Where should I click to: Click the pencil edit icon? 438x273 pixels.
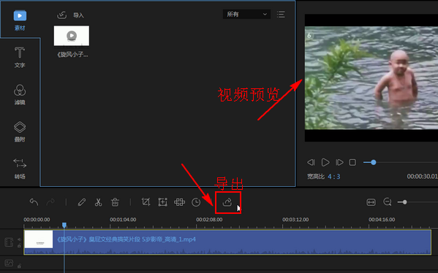pyautogui.click(x=82, y=202)
